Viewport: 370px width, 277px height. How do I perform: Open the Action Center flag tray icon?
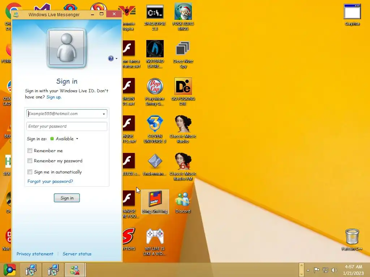pos(317,270)
